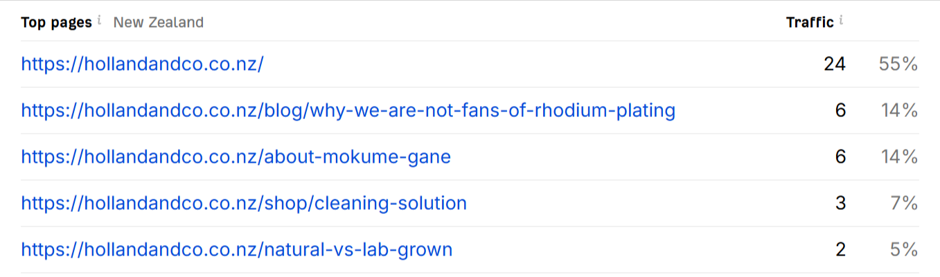Click the 14% share in mokume-gane row
Viewport: 940px width, 277px height.
click(899, 157)
